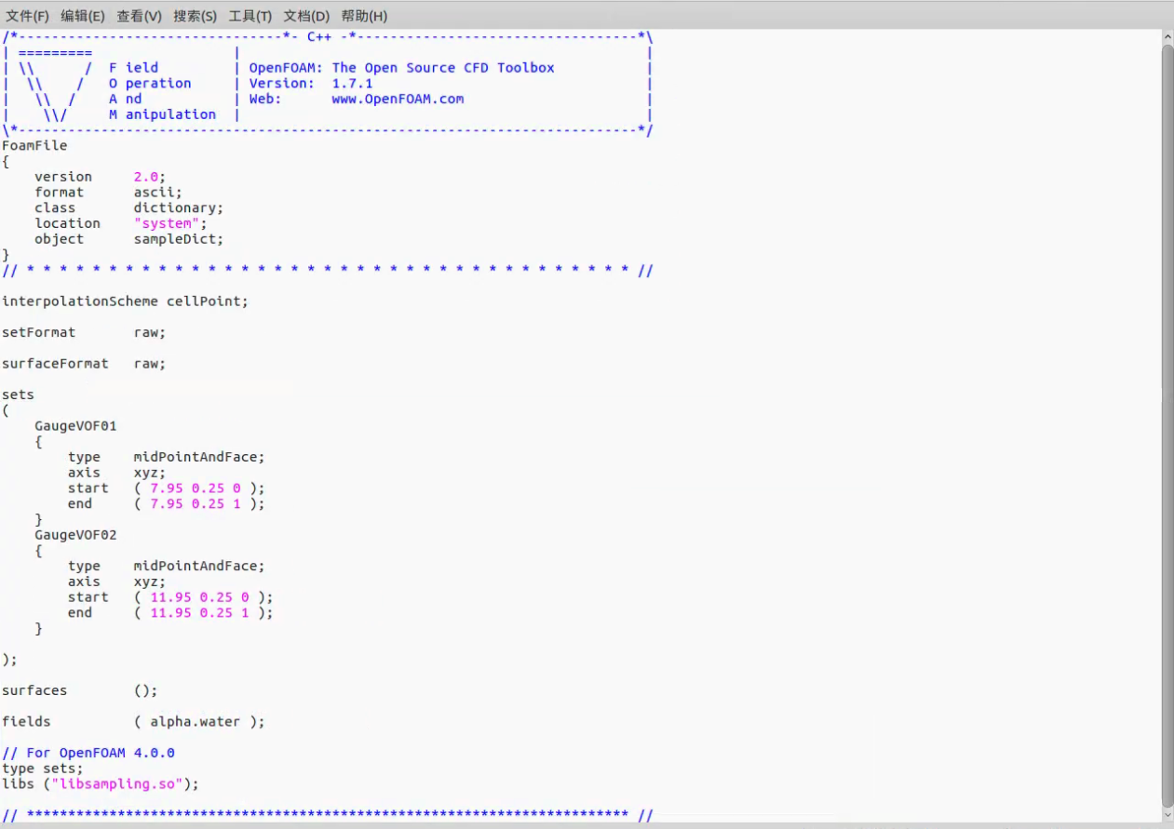The image size is (1174, 829).
Task: Open the 搜索(S) menu
Action: (x=196, y=16)
